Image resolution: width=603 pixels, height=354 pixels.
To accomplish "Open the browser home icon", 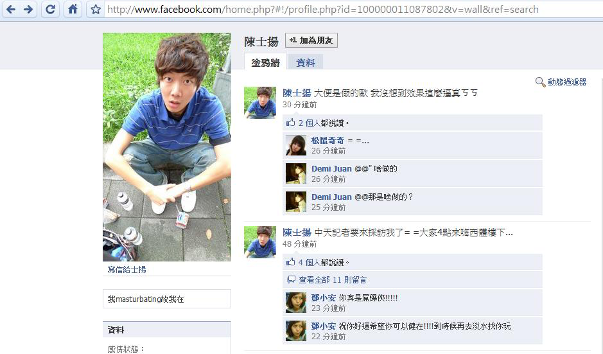I will point(73,9).
